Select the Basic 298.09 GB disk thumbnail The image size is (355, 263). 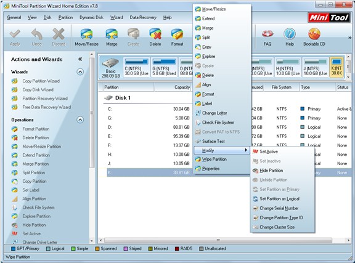[x=110, y=68]
